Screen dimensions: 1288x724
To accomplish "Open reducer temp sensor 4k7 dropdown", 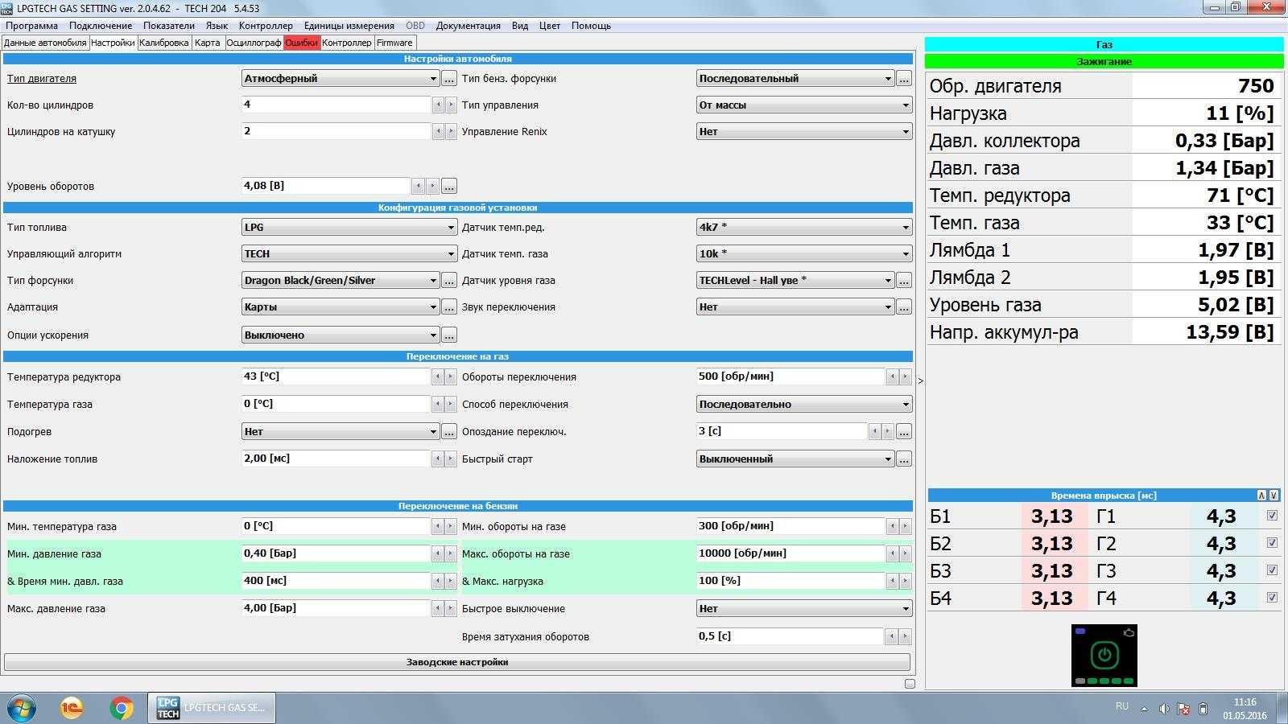I will pyautogui.click(x=803, y=228).
